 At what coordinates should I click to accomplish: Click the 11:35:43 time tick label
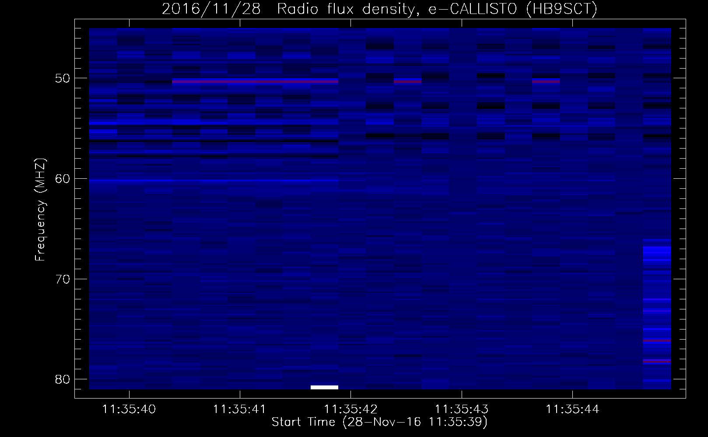[x=461, y=409]
